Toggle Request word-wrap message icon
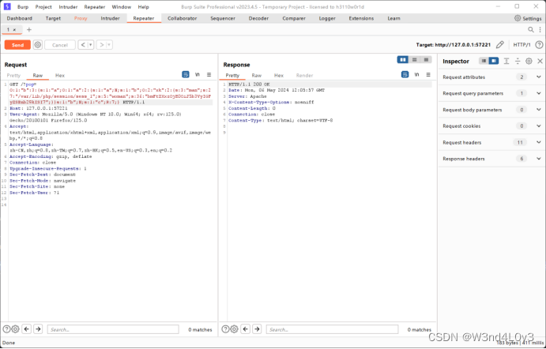 click(186, 74)
